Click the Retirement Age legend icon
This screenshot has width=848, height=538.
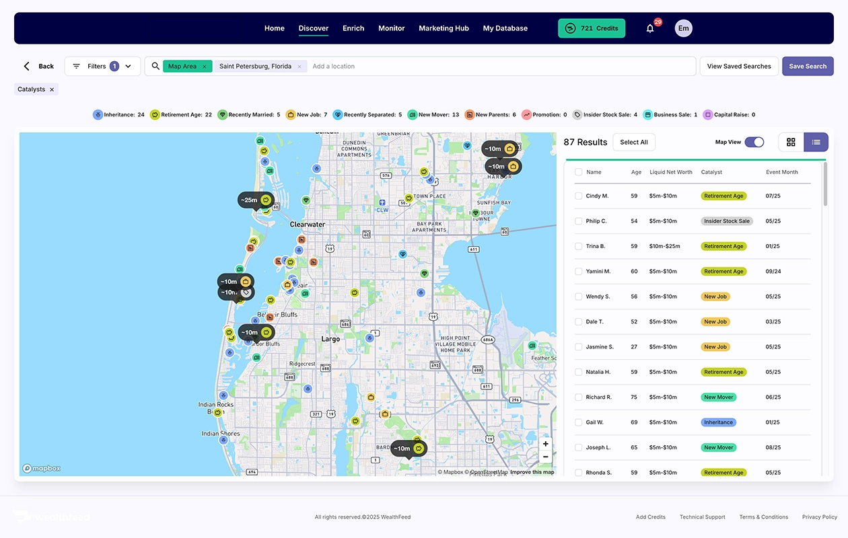155,115
